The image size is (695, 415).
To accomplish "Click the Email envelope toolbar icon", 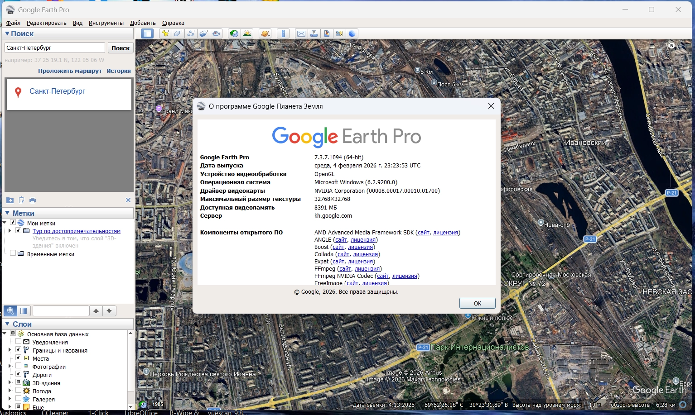I will 301,33.
